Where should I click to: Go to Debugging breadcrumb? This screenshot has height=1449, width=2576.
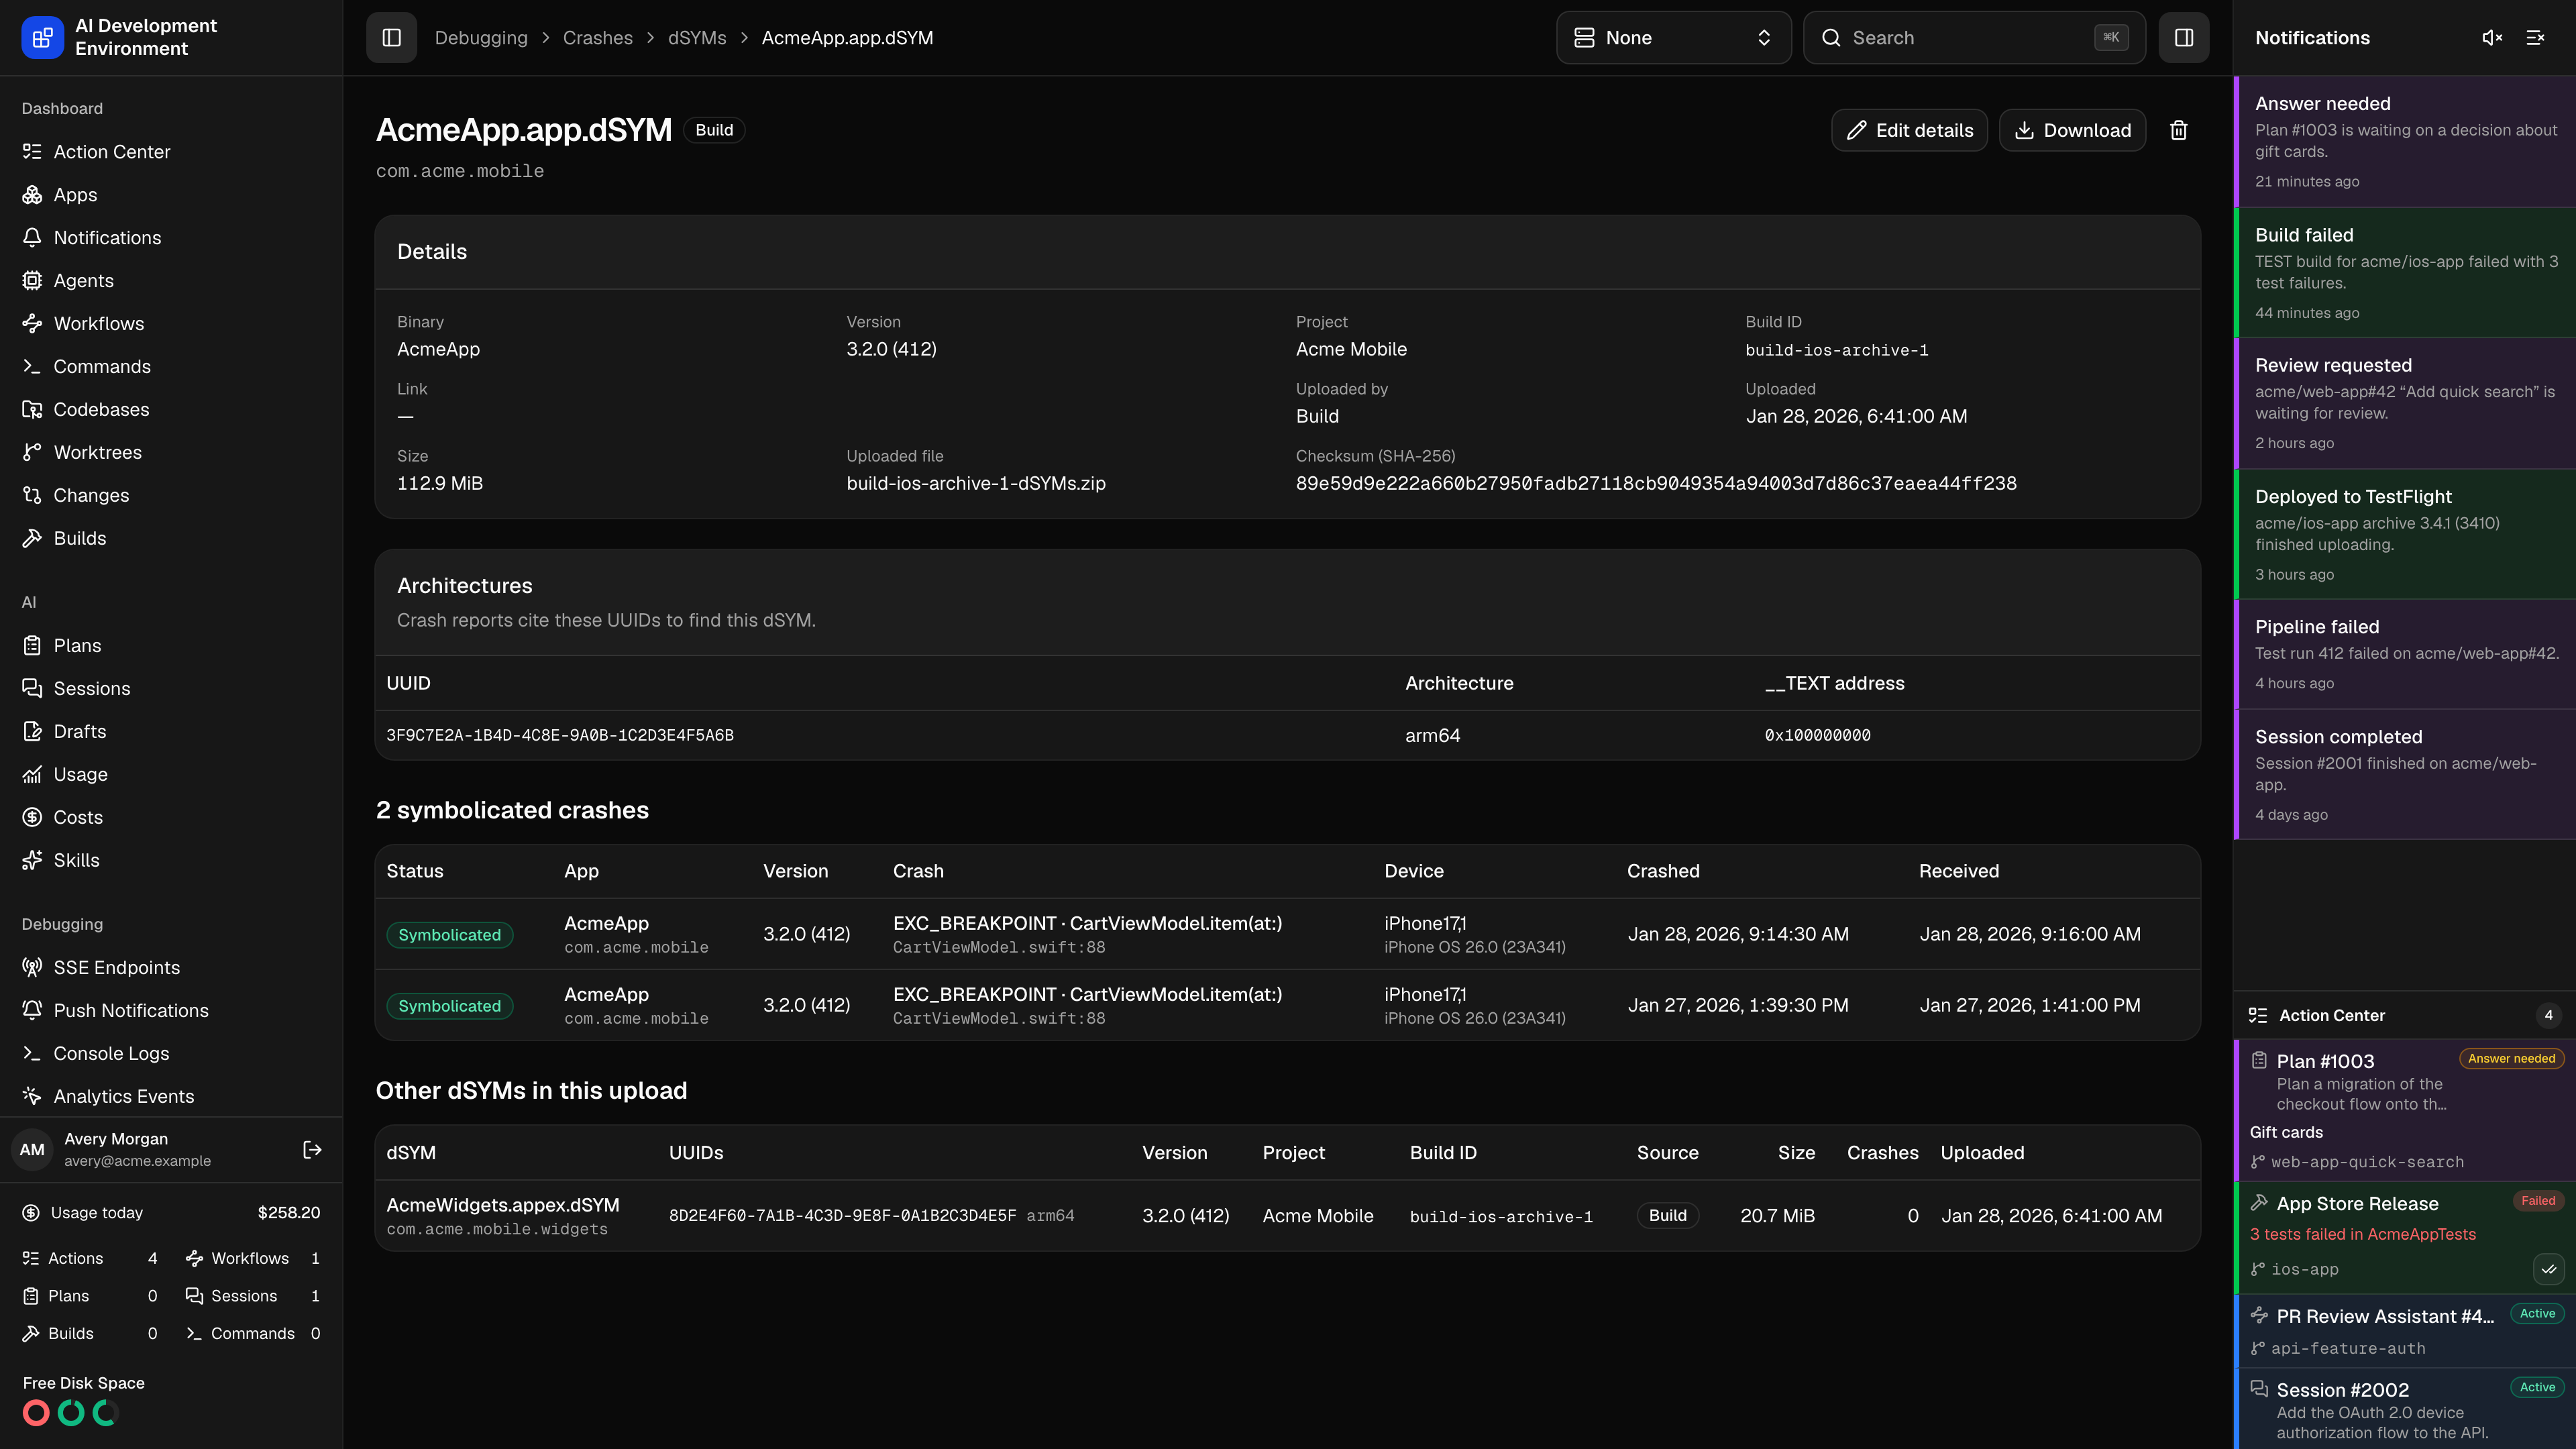click(481, 38)
